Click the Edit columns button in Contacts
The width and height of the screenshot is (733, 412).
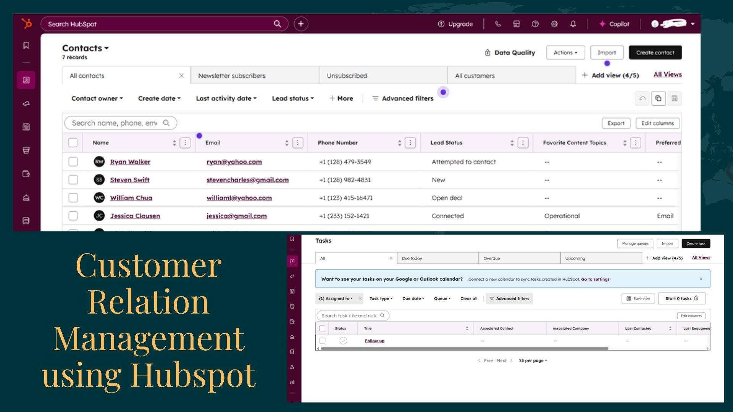point(657,123)
